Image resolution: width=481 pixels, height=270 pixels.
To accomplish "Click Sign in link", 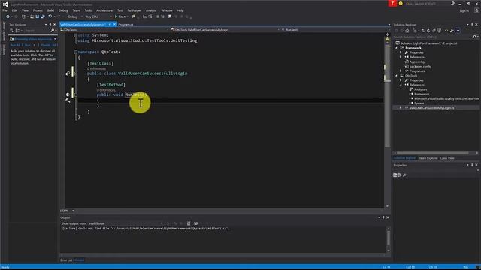I will point(464,10).
